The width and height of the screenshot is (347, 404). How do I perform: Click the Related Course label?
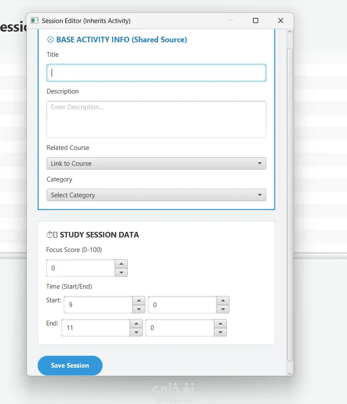click(x=68, y=148)
